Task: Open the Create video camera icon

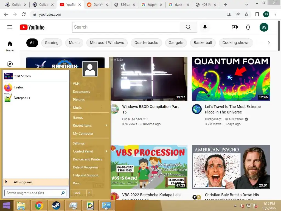Action: (235, 27)
